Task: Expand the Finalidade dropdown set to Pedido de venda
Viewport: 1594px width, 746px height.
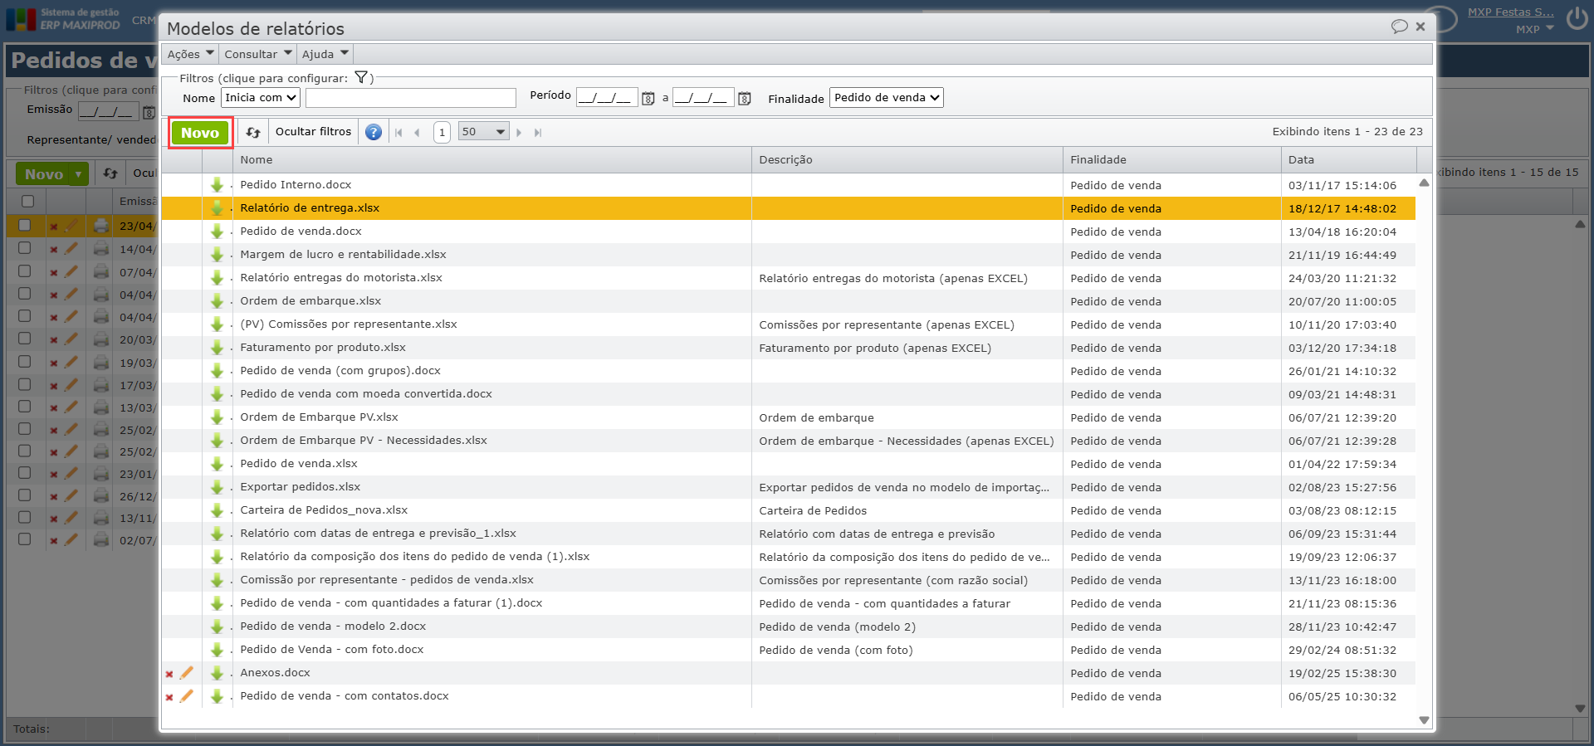Action: pyautogui.click(x=887, y=98)
